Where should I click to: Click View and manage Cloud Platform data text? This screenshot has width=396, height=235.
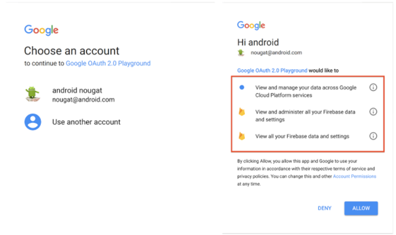pyautogui.click(x=305, y=91)
